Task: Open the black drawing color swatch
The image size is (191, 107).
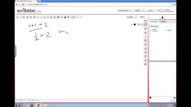Action: click(x=135, y=25)
